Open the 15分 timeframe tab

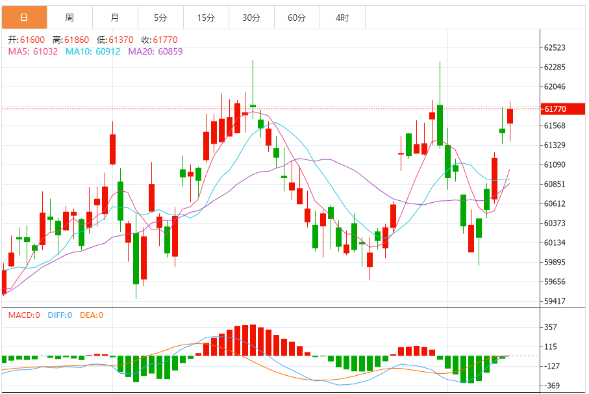(206, 18)
